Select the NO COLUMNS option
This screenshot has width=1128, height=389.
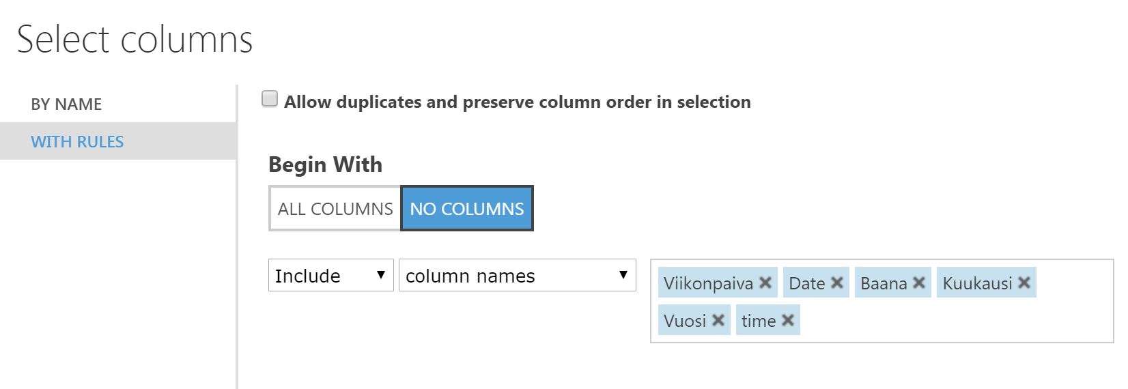467,209
